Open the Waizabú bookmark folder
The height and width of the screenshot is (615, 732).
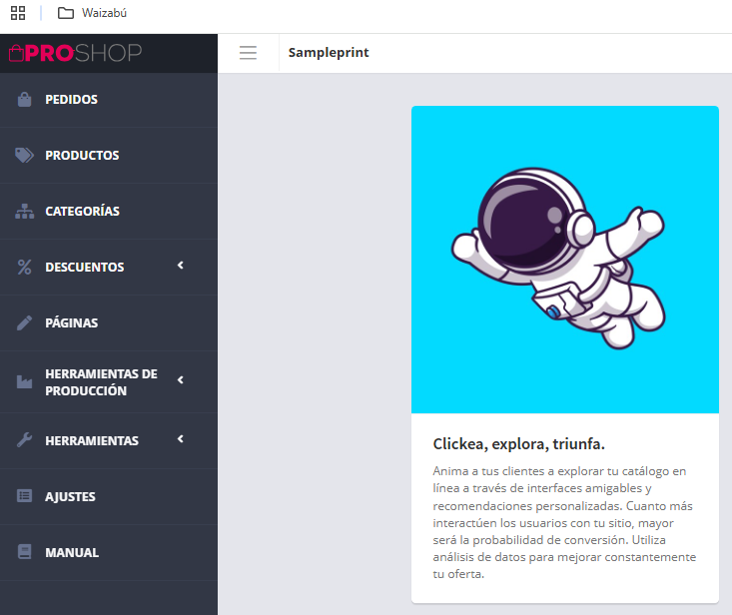[92, 13]
